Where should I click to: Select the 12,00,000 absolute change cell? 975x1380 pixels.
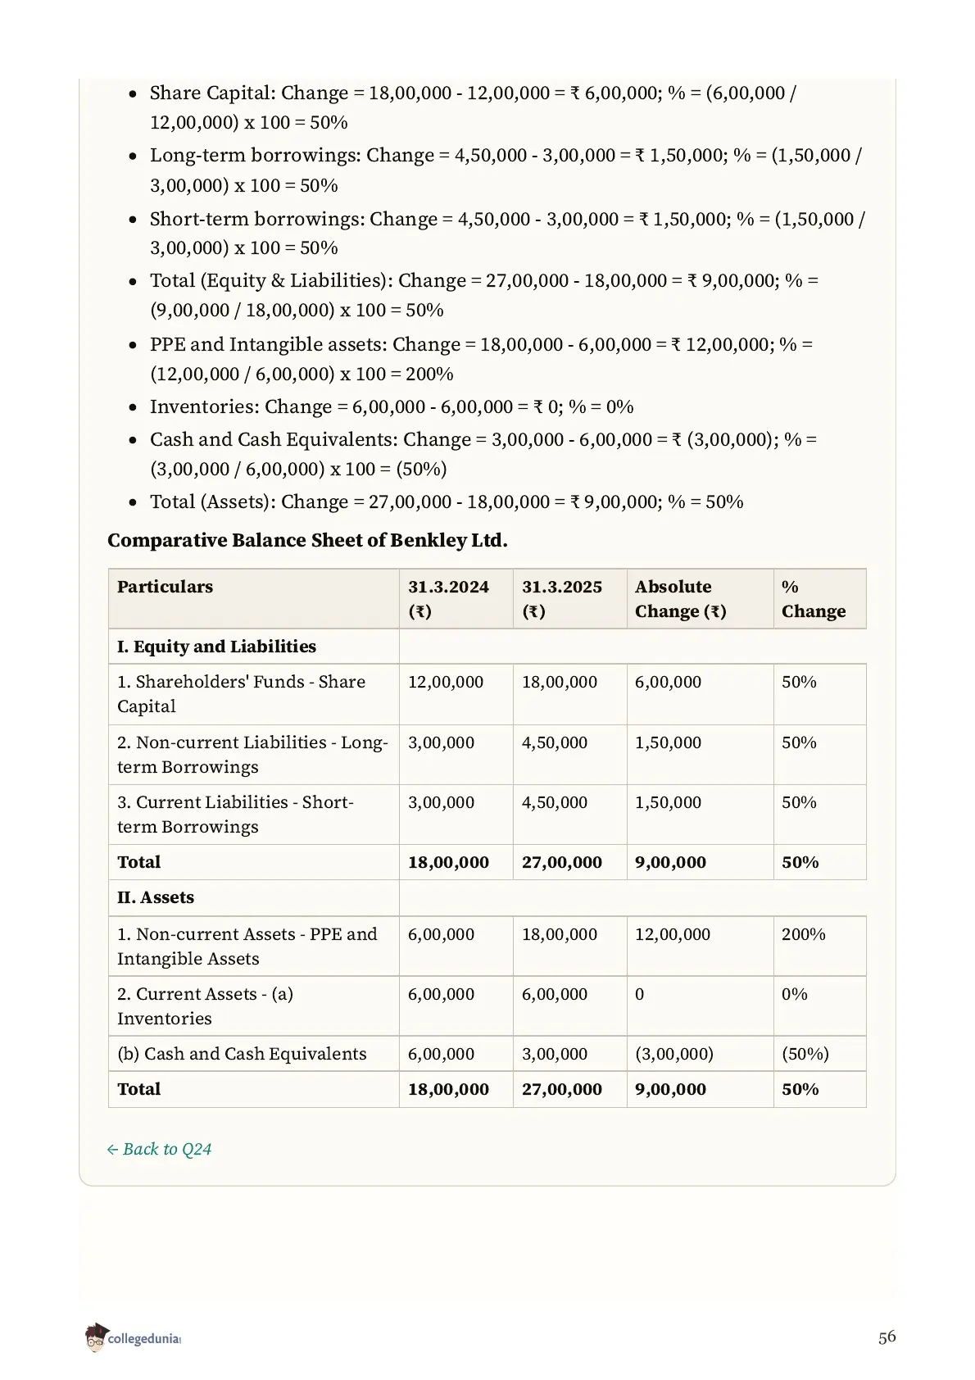[x=701, y=946]
